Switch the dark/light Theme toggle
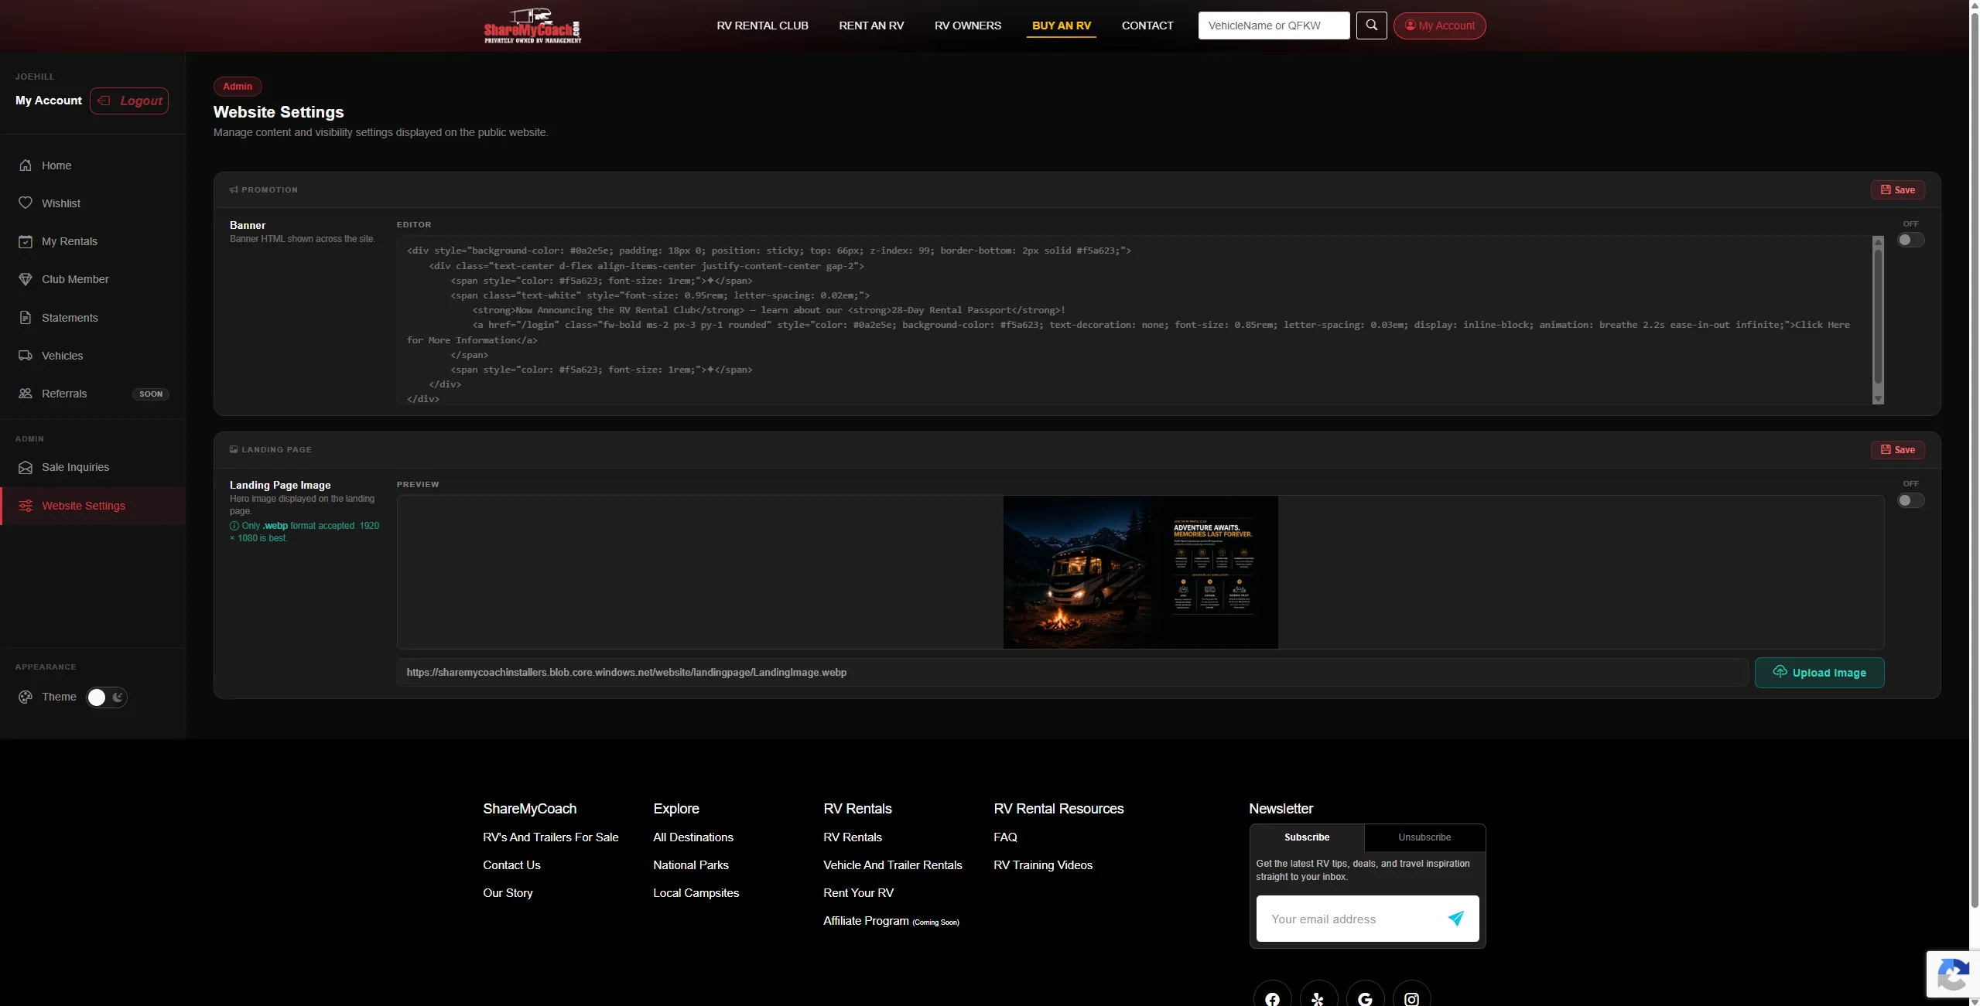 point(107,697)
